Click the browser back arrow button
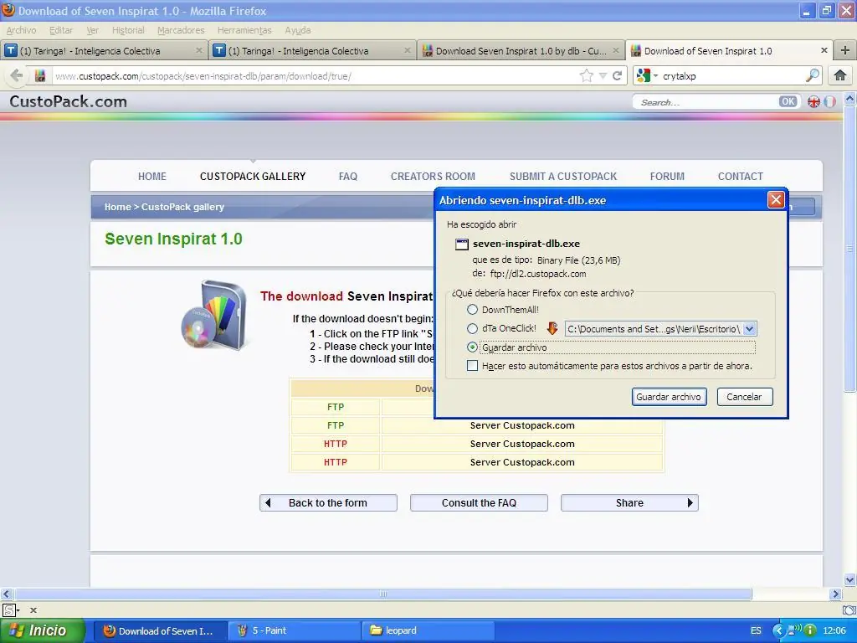857x643 pixels. pos(17,75)
